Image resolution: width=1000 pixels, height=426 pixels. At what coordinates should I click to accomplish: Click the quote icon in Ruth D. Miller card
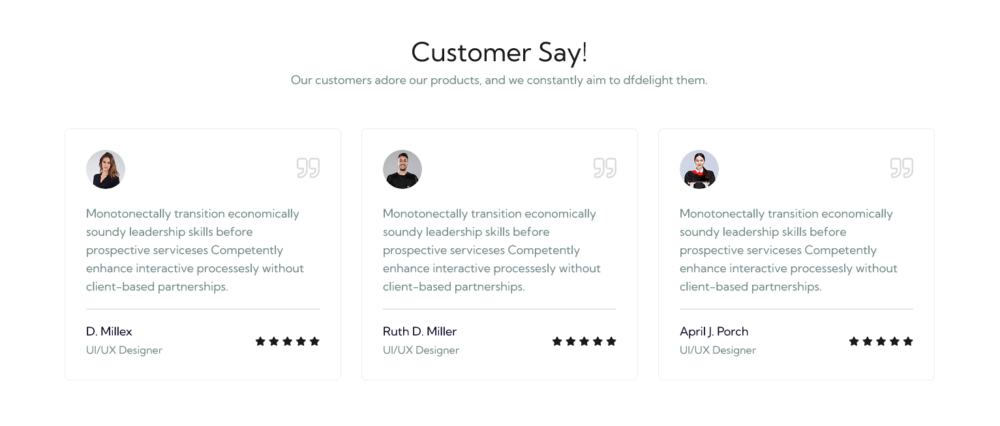pos(605,168)
